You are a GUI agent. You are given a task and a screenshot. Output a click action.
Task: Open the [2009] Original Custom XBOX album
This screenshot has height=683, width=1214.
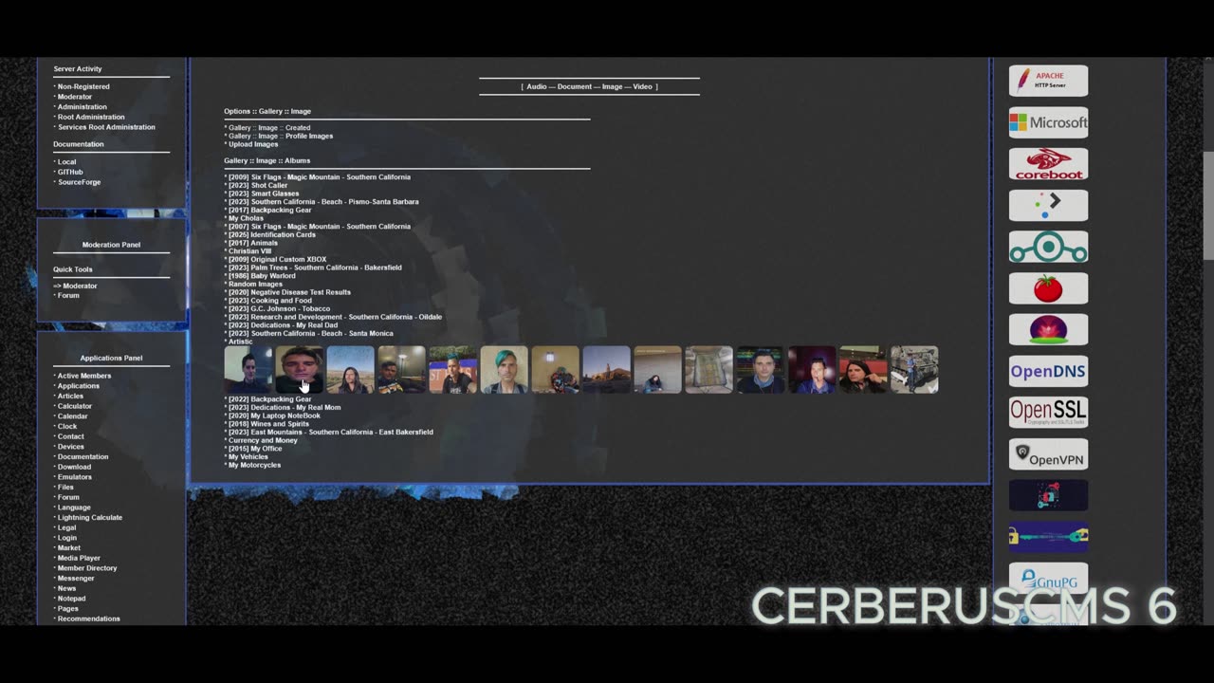[x=277, y=259]
